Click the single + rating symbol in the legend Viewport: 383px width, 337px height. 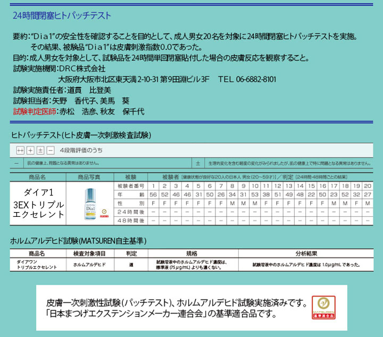click(x=30, y=150)
